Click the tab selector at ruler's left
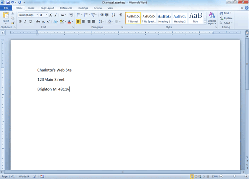This screenshot has width=249, height=179. click(x=3, y=33)
